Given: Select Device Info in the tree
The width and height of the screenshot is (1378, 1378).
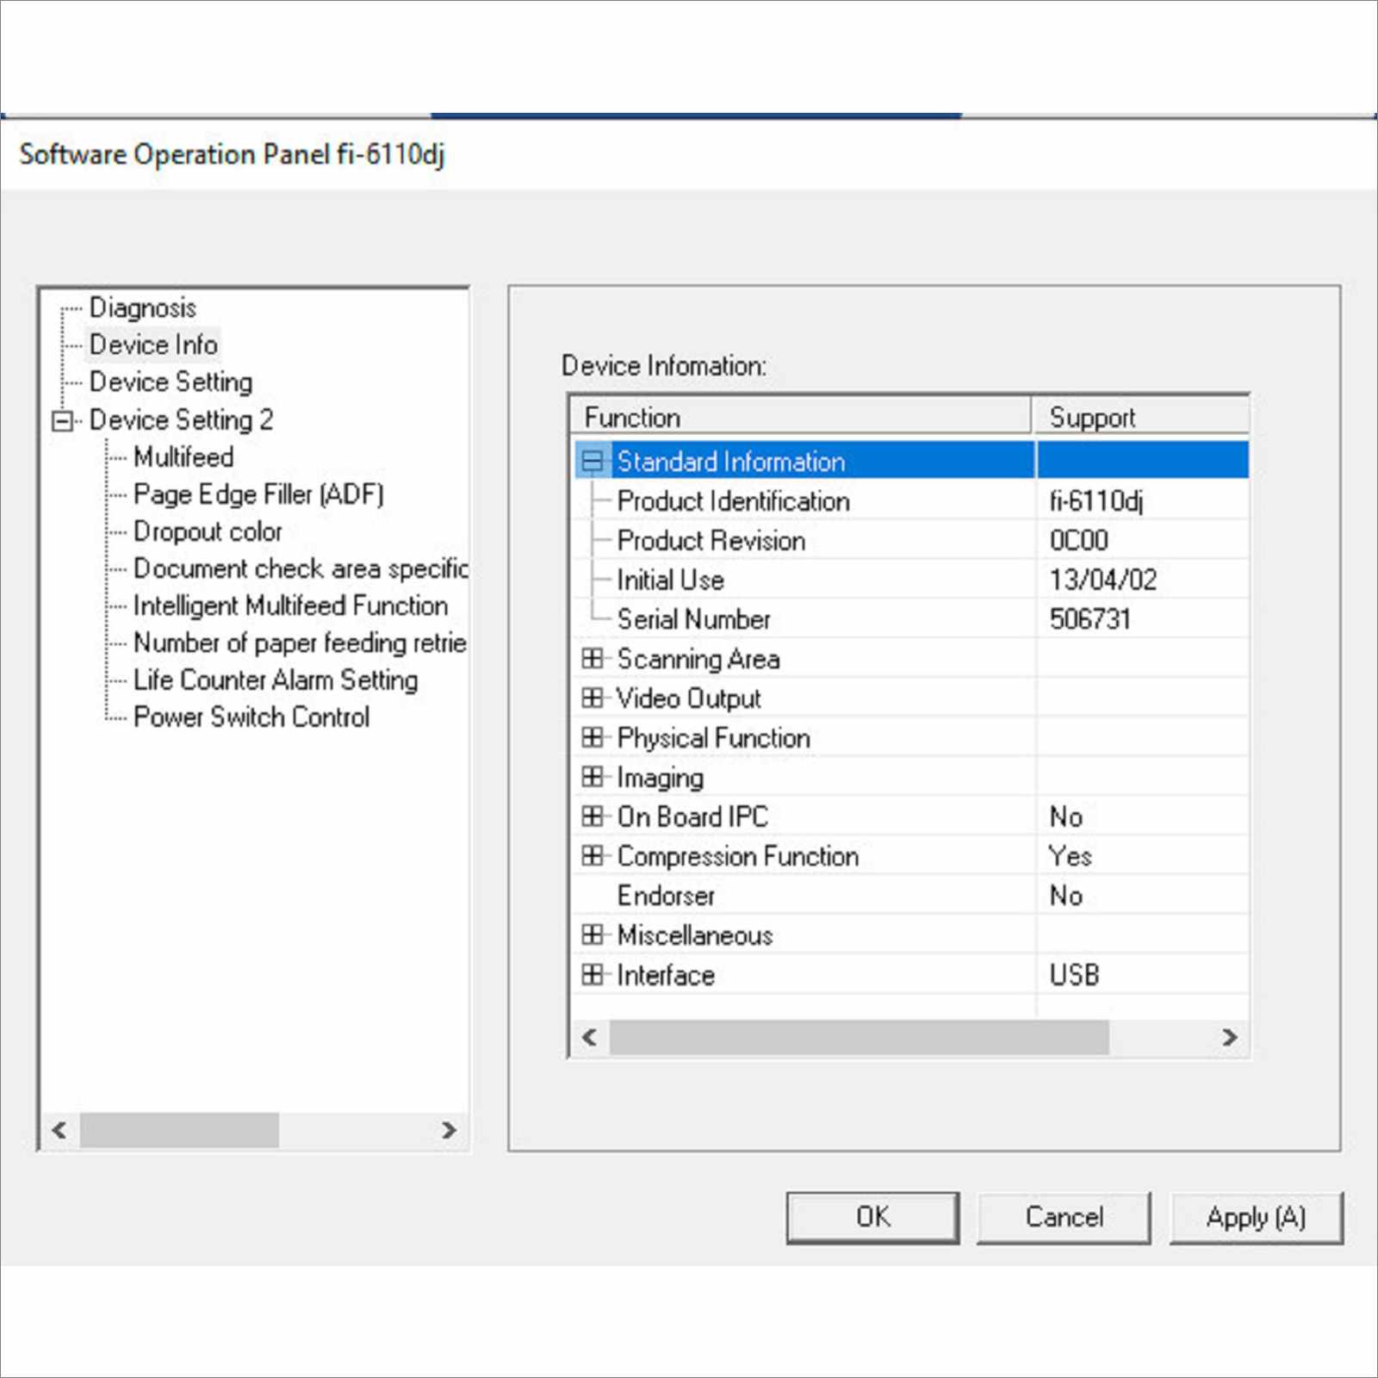Looking at the screenshot, I should [153, 344].
